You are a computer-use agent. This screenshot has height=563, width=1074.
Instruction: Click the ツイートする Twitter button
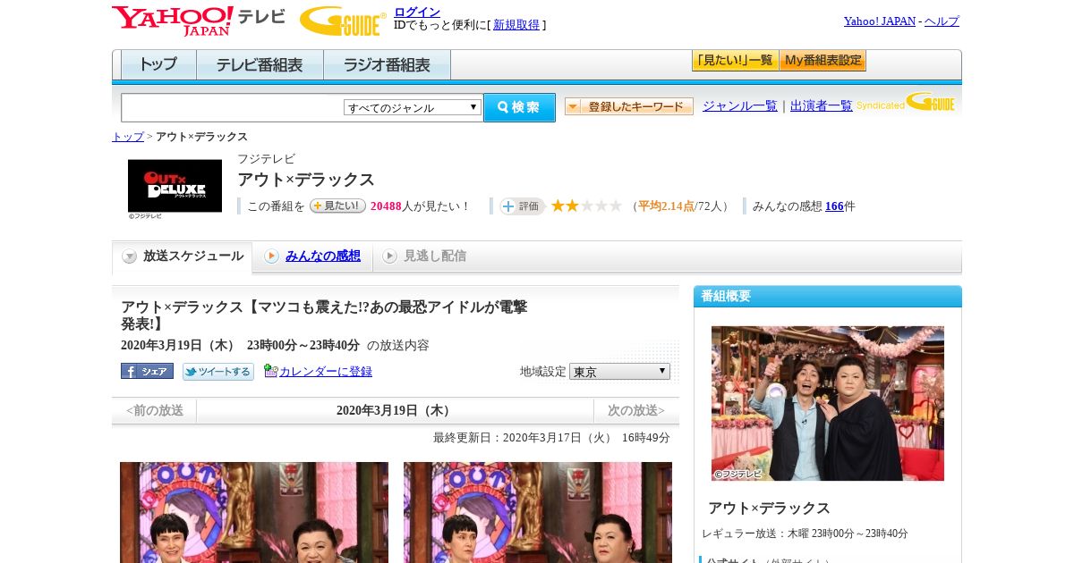point(218,371)
